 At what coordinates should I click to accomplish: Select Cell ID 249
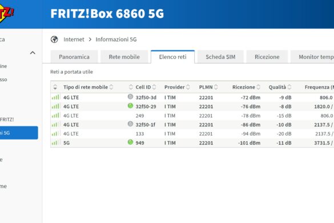tap(140, 116)
